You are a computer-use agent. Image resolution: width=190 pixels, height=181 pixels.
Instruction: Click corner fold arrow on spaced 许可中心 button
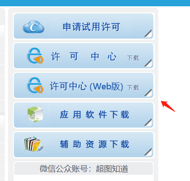148,63
